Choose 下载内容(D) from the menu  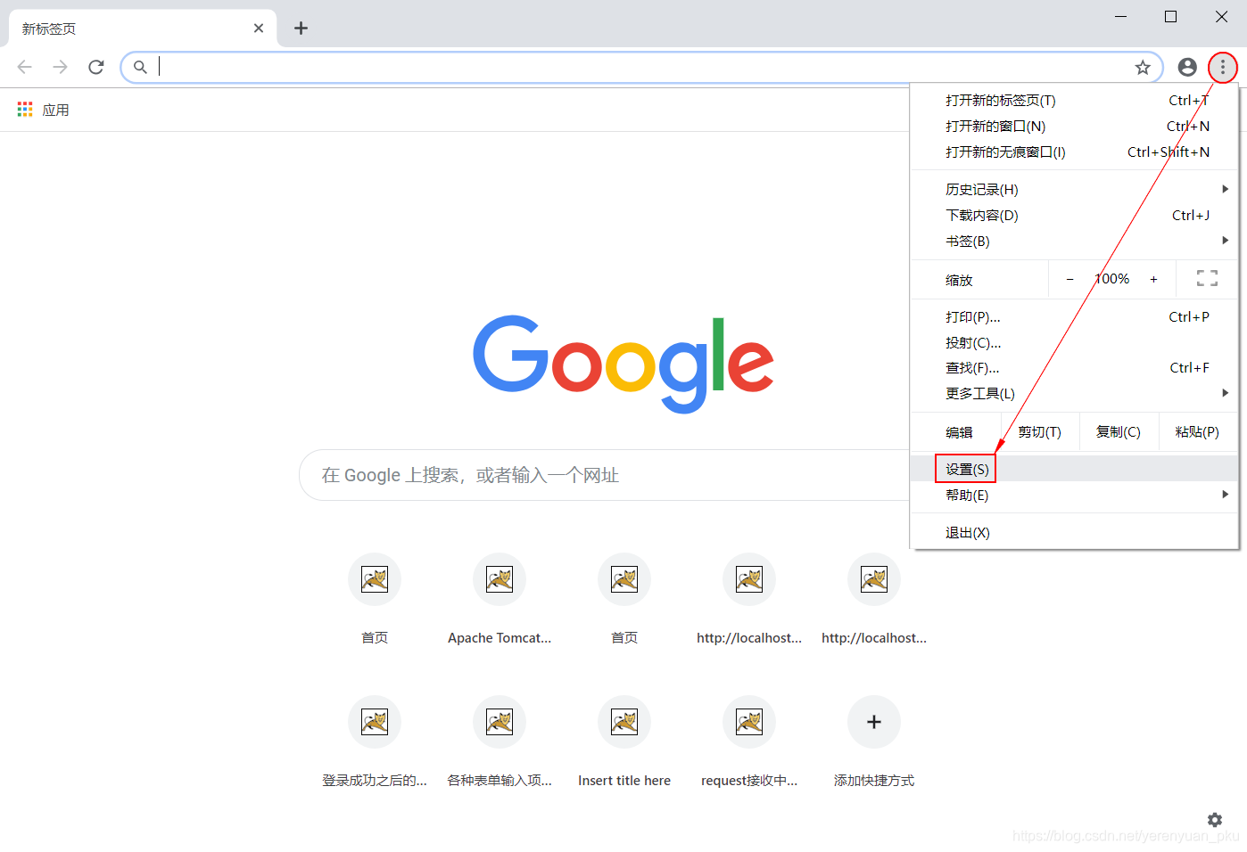[x=1075, y=216]
